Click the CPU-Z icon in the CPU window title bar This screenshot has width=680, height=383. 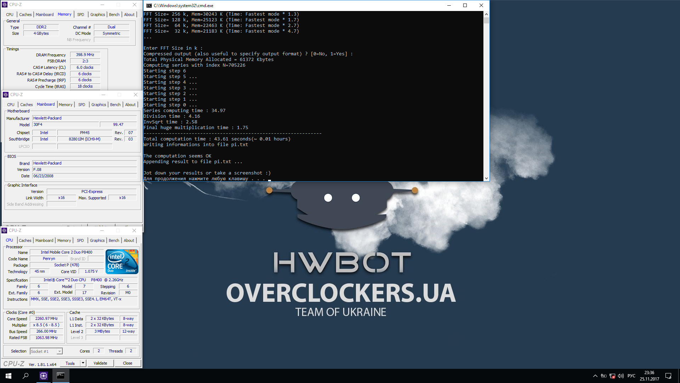4,231
